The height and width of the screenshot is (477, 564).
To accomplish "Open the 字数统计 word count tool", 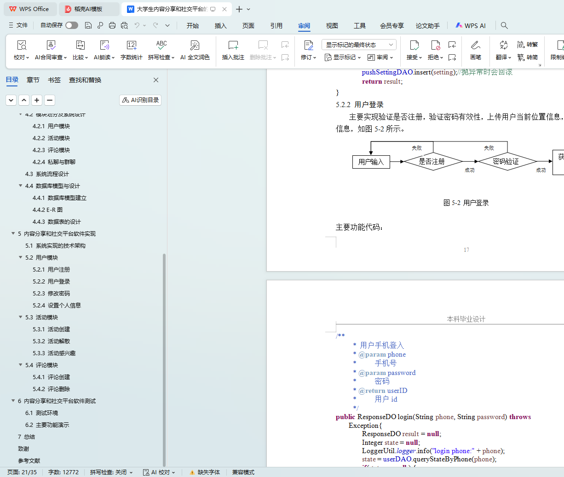I will click(131, 45).
